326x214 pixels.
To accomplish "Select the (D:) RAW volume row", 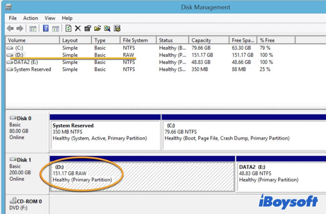I will click(19, 55).
